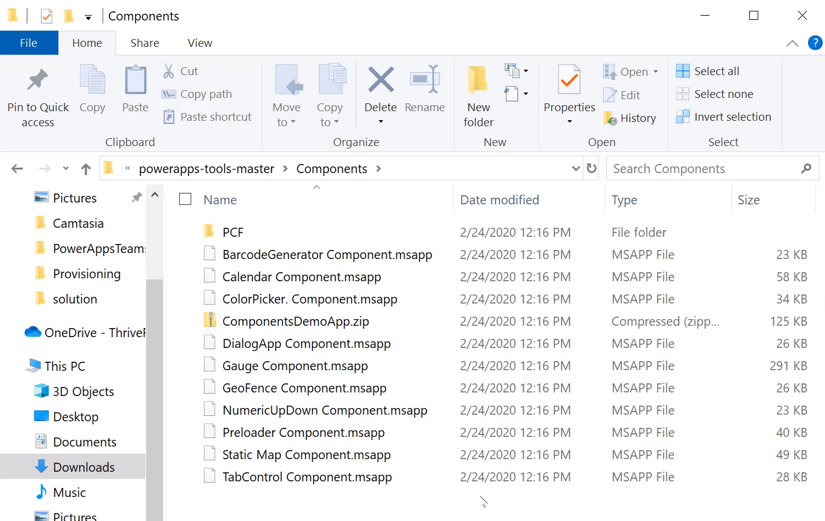The width and height of the screenshot is (825, 521).
Task: Expand address bar history dropdown
Action: pos(576,169)
